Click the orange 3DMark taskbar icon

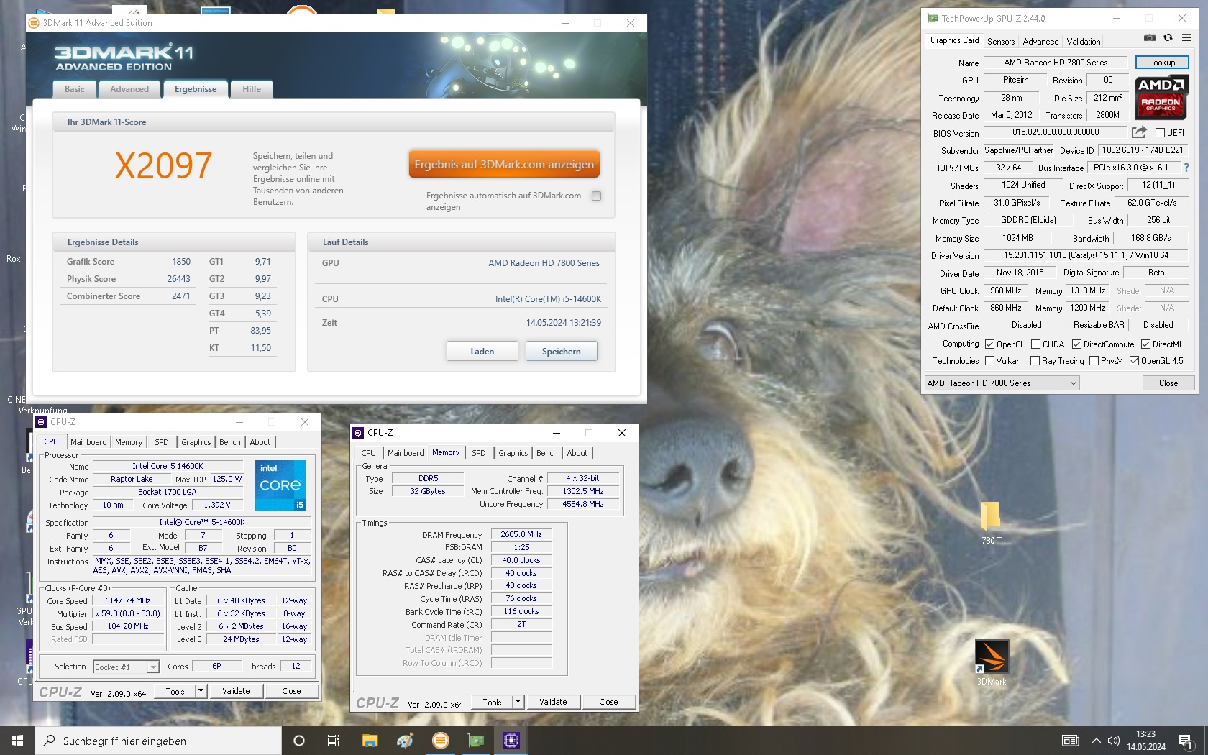(441, 741)
